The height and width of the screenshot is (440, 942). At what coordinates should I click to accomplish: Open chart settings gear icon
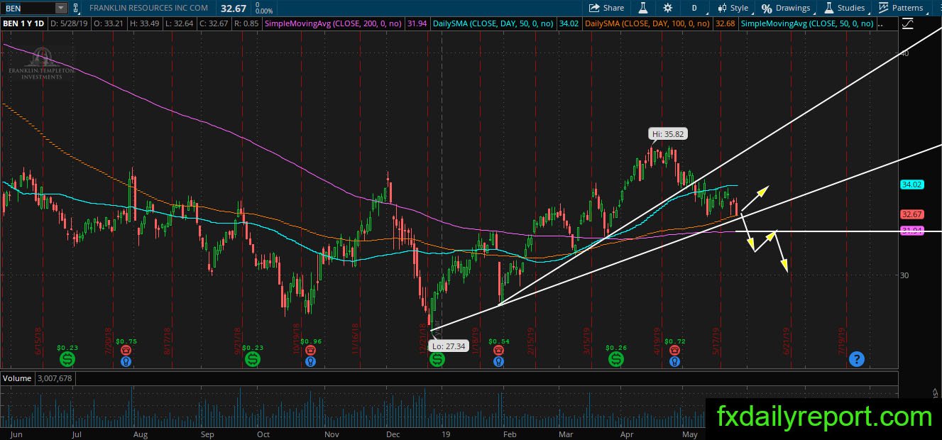pos(667,8)
